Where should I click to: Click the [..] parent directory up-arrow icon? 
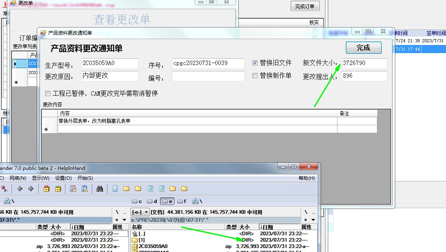[135, 234]
